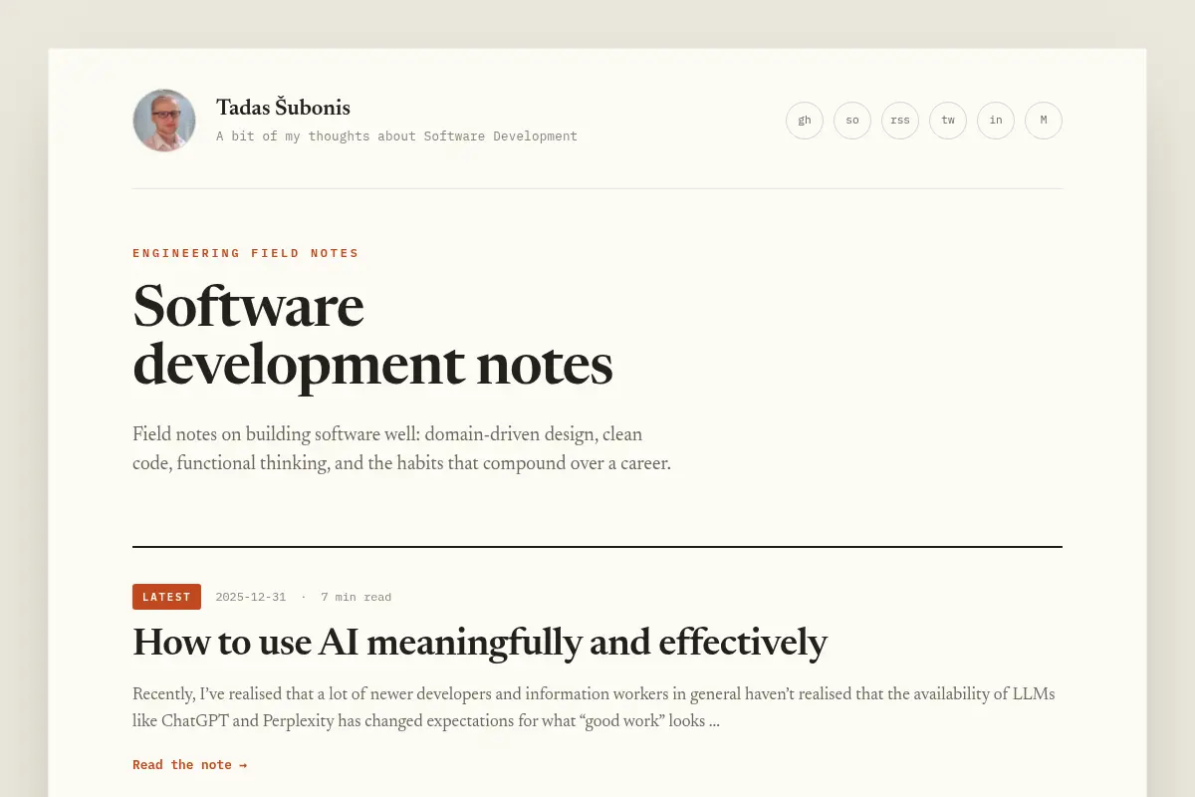Click the 'Software development notes' heading
The image size is (1195, 797).
pyautogui.click(x=372, y=335)
